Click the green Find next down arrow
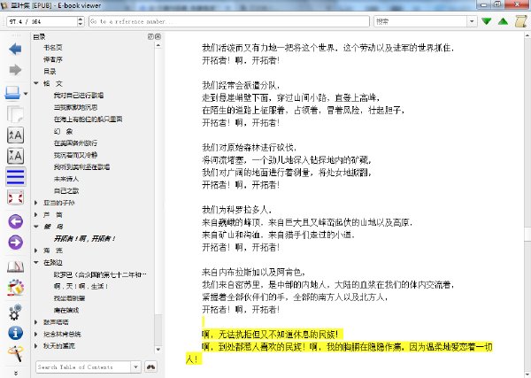This screenshot has width=531, height=378. tap(486, 21)
